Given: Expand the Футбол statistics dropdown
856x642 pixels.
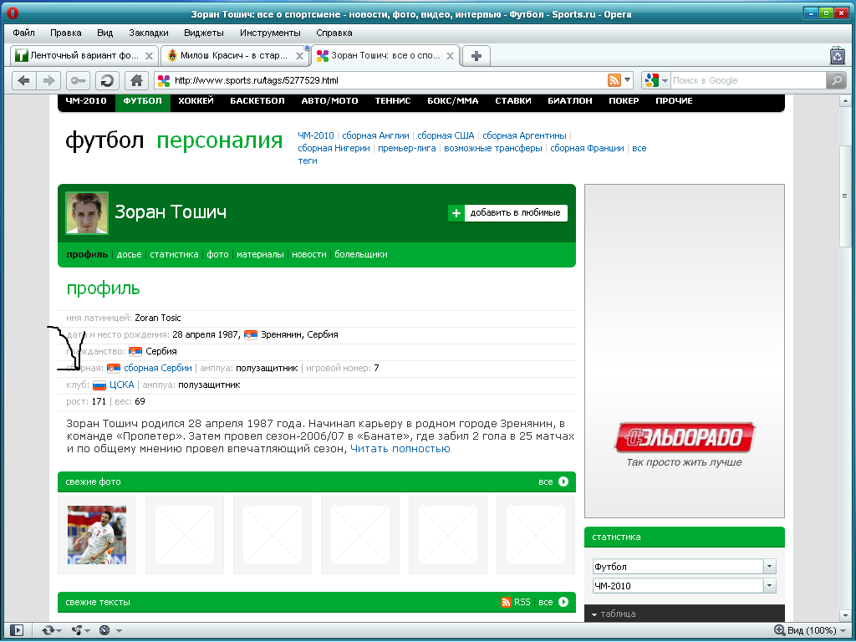Looking at the screenshot, I should [x=769, y=566].
